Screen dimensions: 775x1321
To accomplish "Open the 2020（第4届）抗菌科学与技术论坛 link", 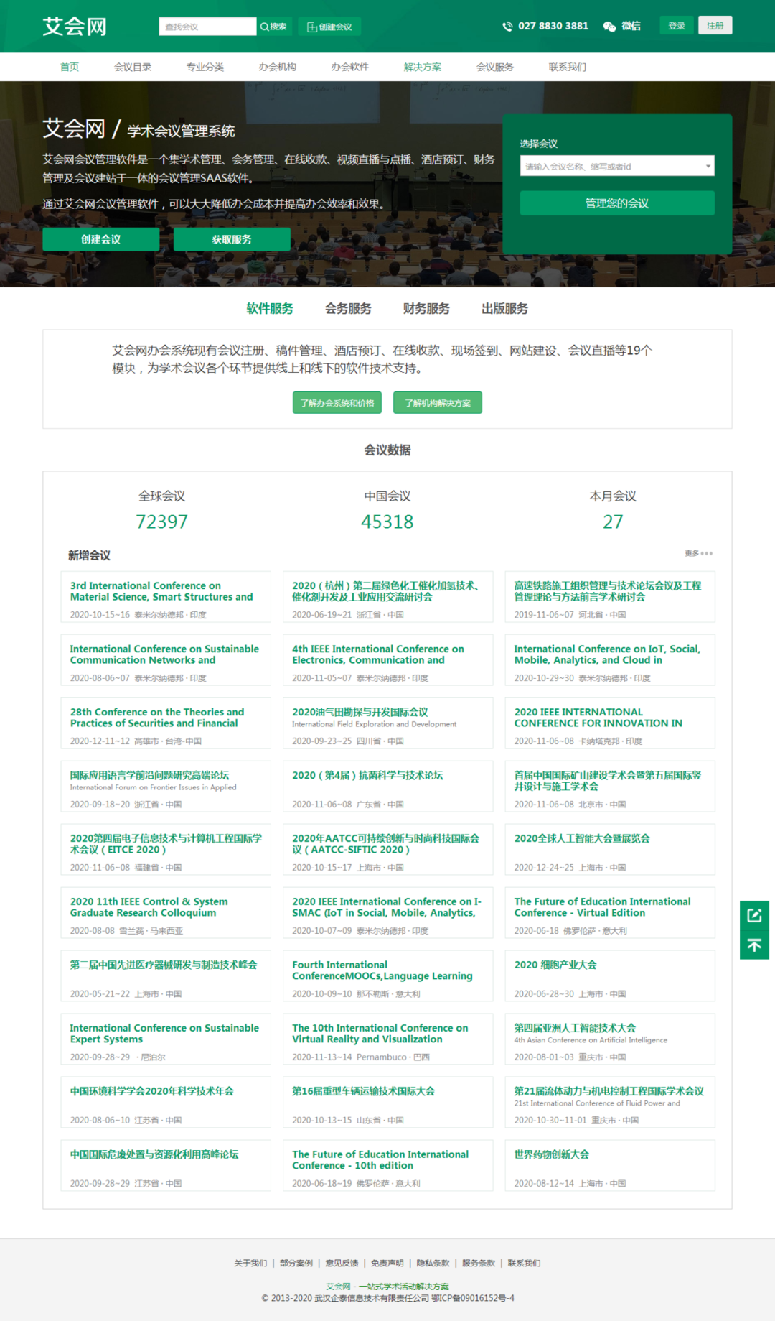I will pyautogui.click(x=367, y=775).
